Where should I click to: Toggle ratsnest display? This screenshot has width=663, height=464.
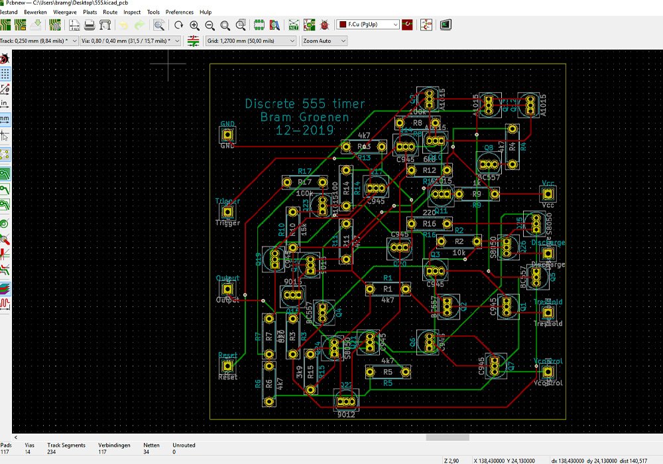tap(5, 154)
